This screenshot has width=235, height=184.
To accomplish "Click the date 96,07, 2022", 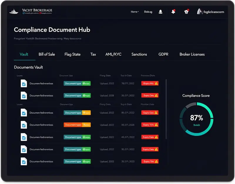I will coord(128,149).
